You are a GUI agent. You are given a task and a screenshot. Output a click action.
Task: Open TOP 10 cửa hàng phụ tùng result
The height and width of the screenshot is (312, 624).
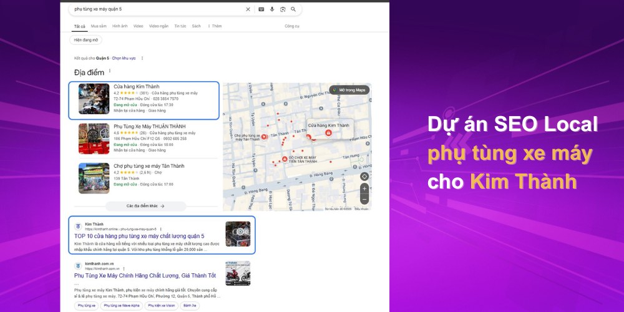[x=139, y=236]
